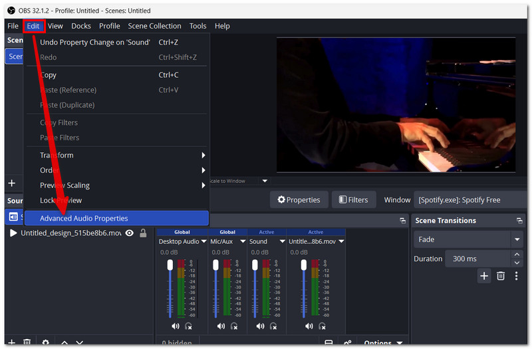Move source up with arrow icon
532x349 pixels.
65,342
